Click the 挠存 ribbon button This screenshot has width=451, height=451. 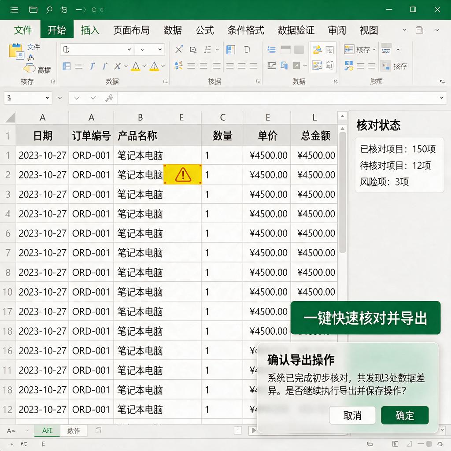(x=394, y=66)
